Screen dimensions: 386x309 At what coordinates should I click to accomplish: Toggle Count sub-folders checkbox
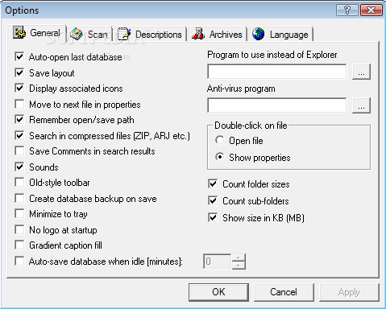click(213, 200)
